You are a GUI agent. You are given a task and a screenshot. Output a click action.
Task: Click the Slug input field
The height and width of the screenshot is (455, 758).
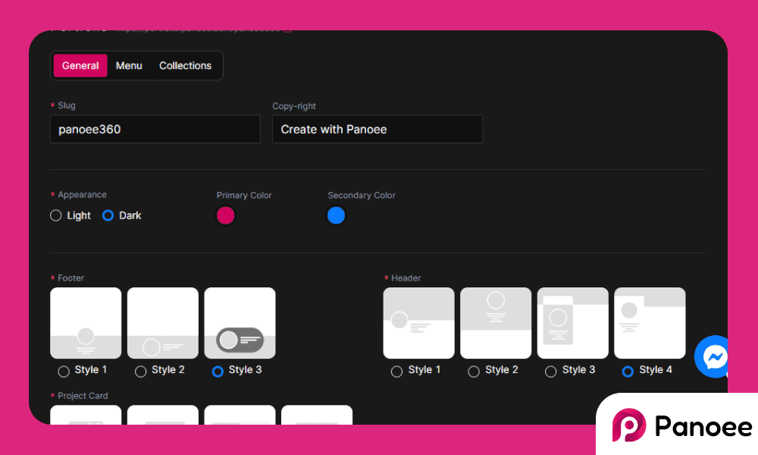pos(155,130)
